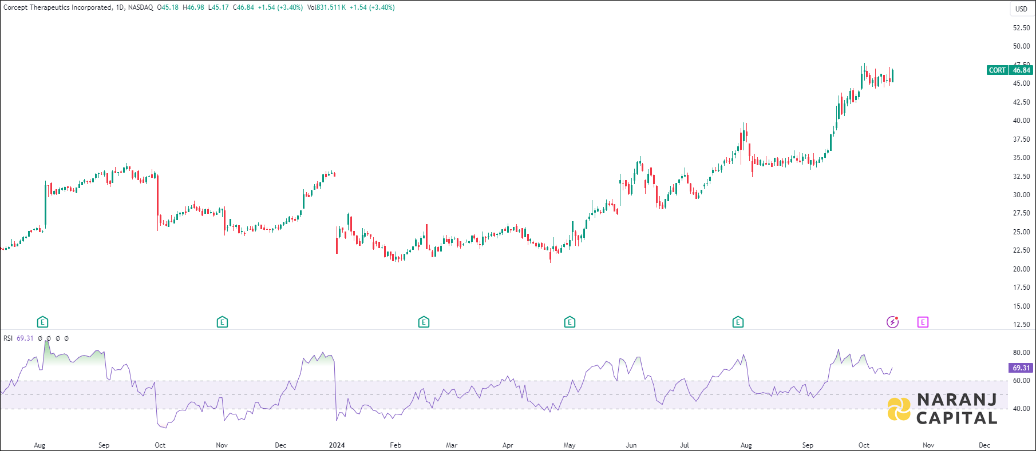Click the 50.00 price axis label
This screenshot has width=1036, height=451.
point(1021,46)
